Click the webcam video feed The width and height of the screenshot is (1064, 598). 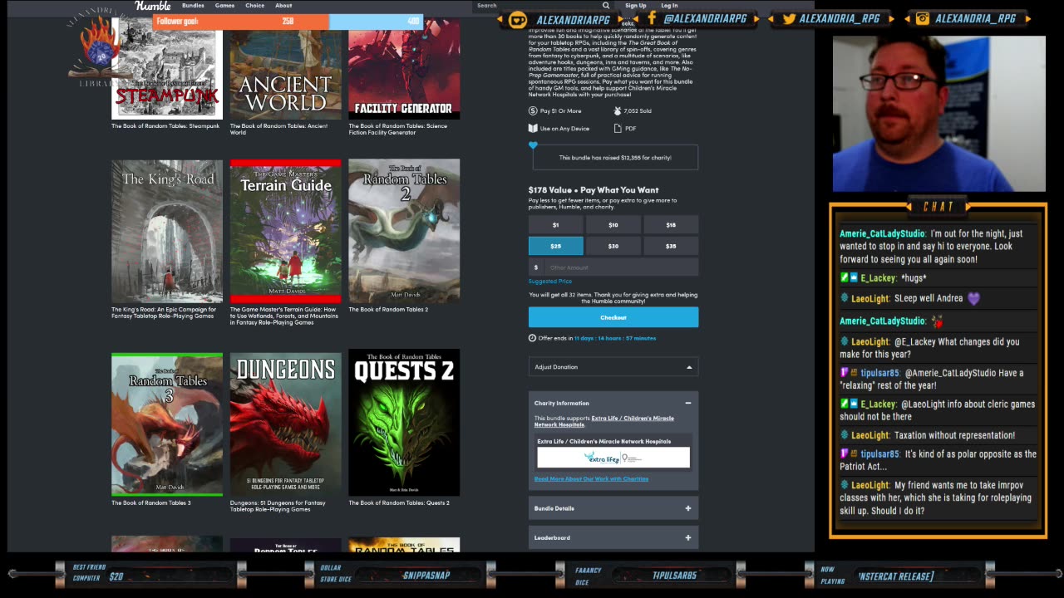[x=939, y=114]
